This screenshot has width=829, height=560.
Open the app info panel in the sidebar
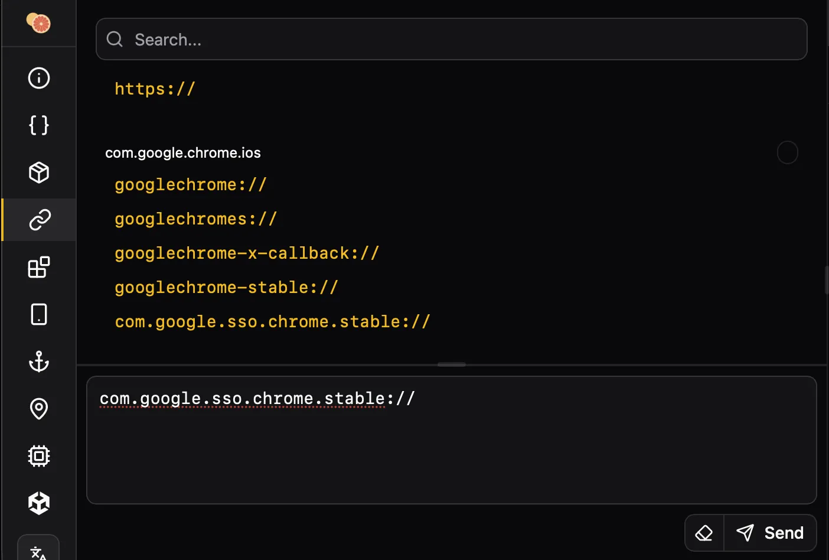38,77
